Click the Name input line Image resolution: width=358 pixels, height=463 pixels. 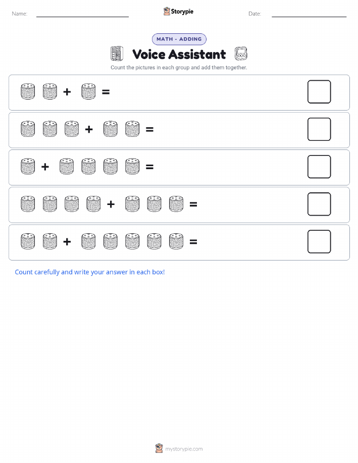82,15
